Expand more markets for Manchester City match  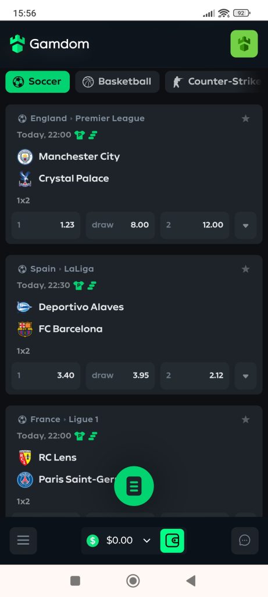pos(245,225)
